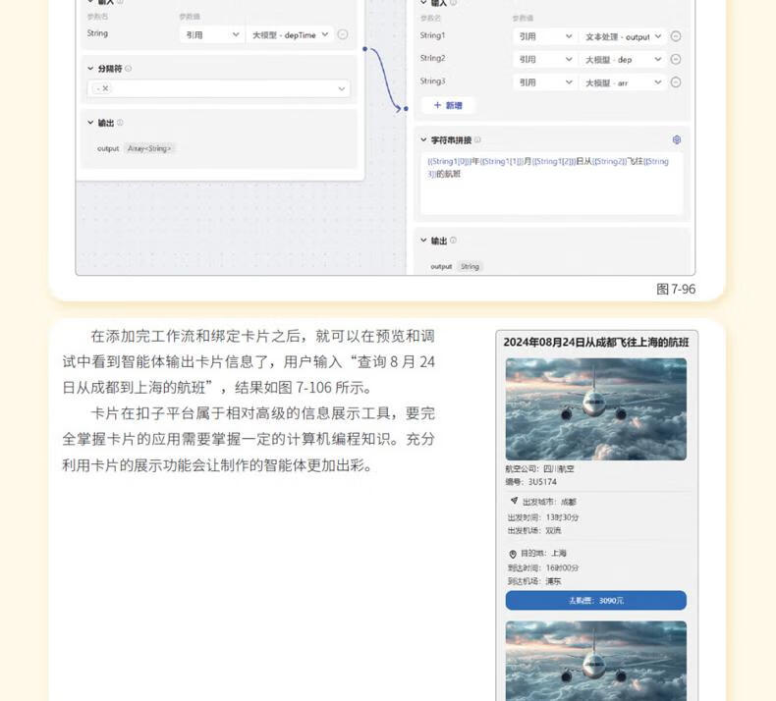The height and width of the screenshot is (701, 776).
Task: Click the first flight card airplane image
Action: 596,409
